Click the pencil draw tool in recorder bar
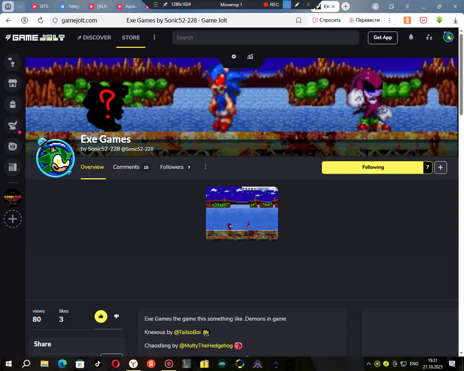464x371 pixels. tap(297, 5)
